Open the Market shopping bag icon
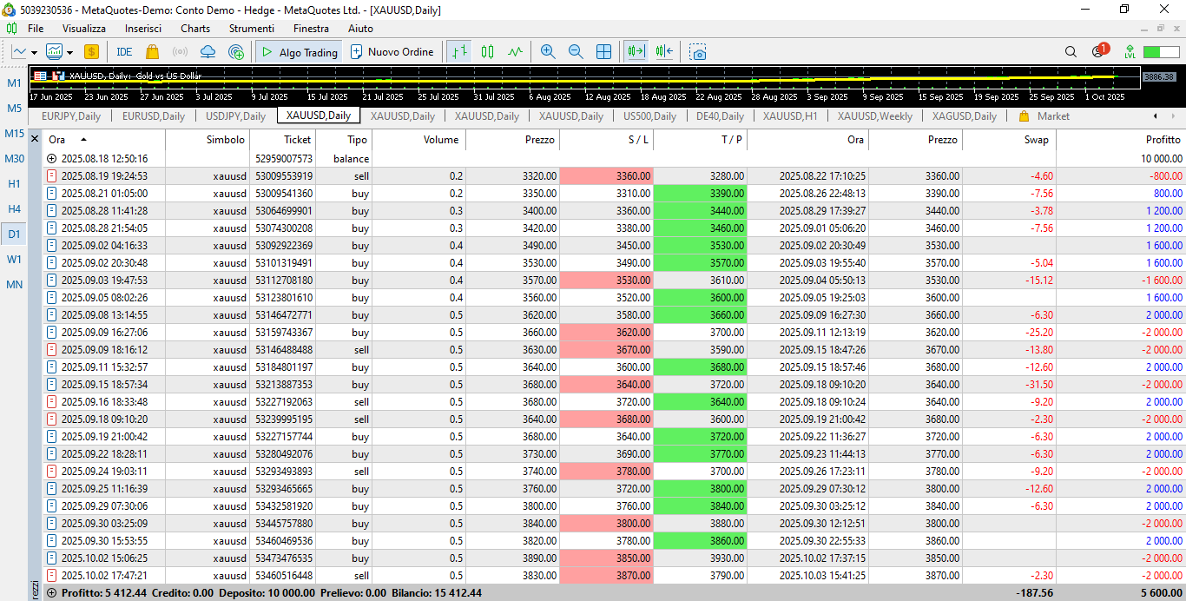This screenshot has width=1186, height=601. point(153,52)
